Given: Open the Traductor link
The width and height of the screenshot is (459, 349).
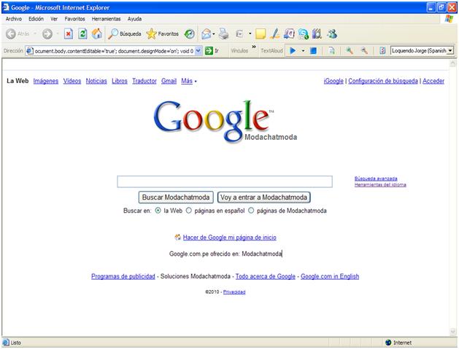Looking at the screenshot, I should (144, 81).
